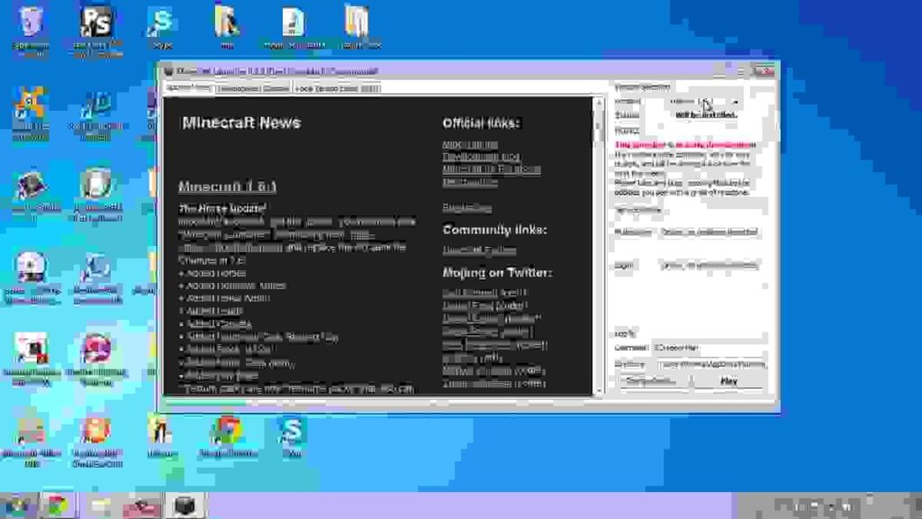Viewport: 922px width, 519px height.
Task: Click the Login field in launcher
Action: (x=710, y=266)
